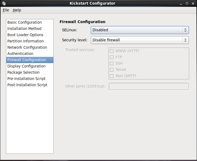Click the SELinux label
The height and width of the screenshot is (161, 197).
(69, 30)
